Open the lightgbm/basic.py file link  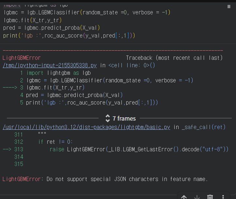pyautogui.click(x=87, y=127)
